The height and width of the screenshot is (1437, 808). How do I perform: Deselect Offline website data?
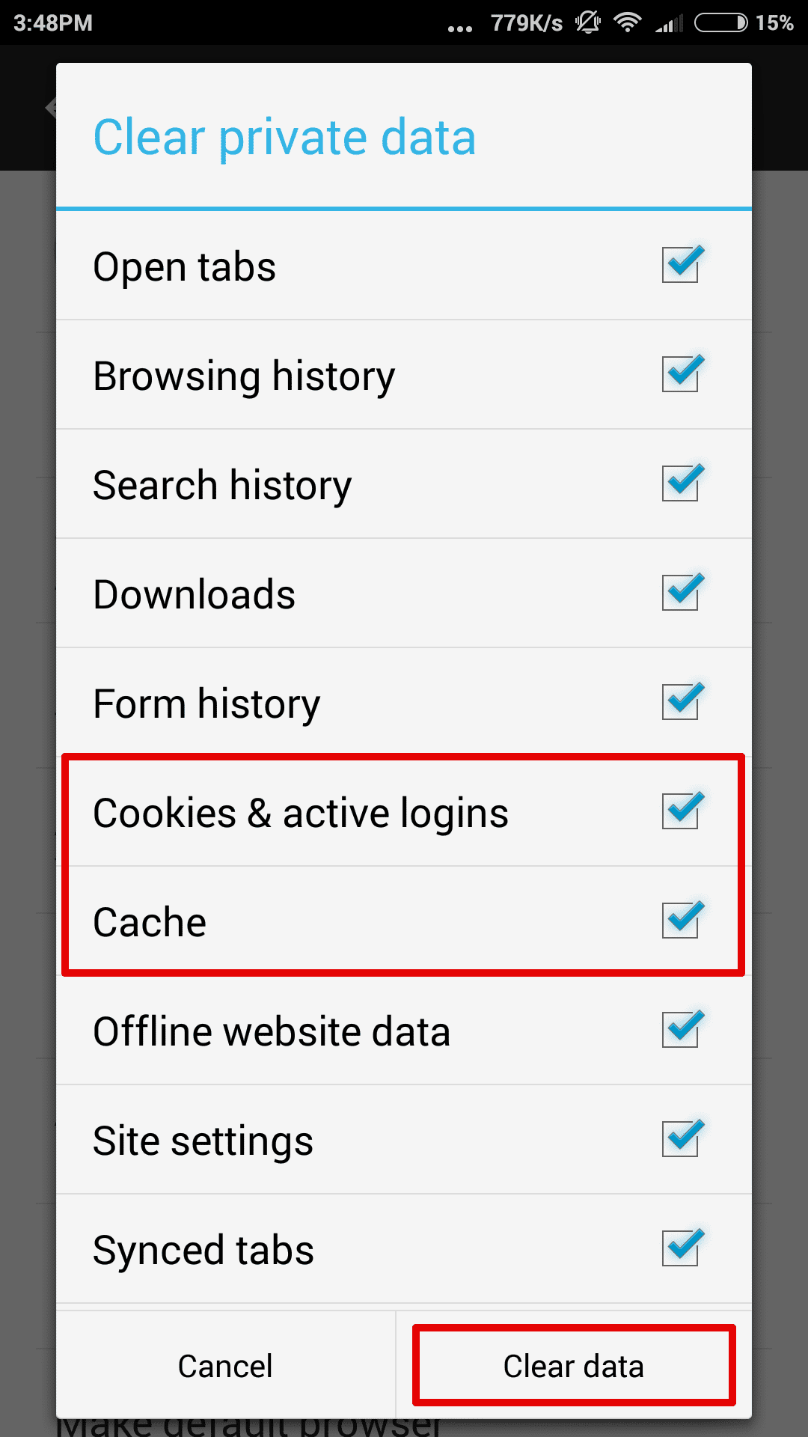[x=680, y=1030]
